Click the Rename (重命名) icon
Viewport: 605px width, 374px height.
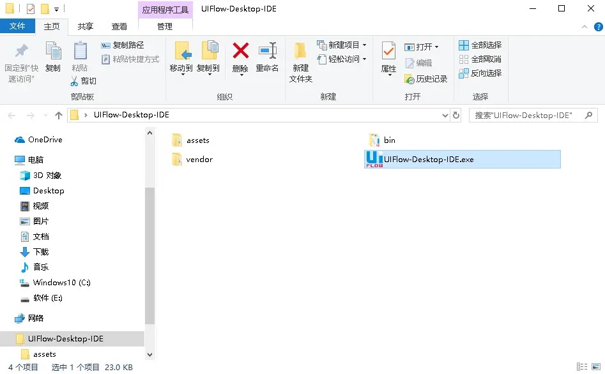[x=268, y=50]
